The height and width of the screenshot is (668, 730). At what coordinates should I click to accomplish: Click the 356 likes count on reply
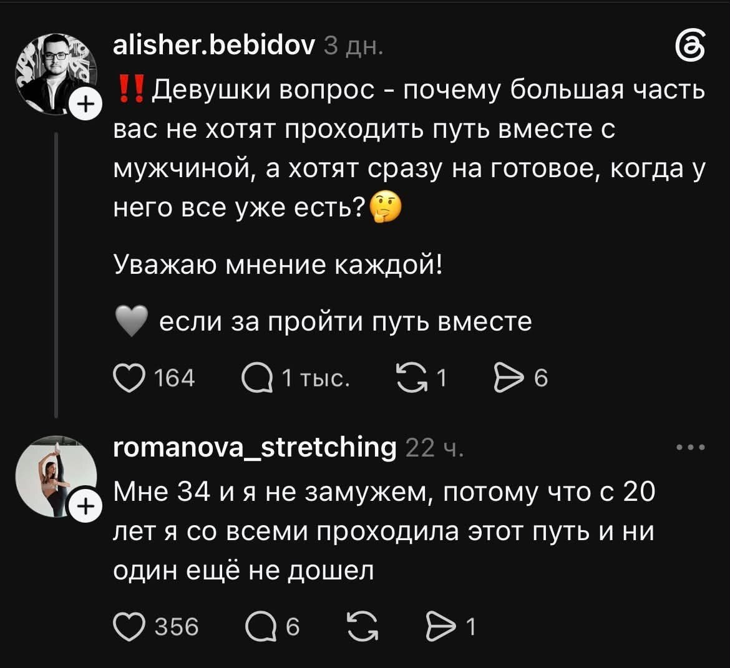[x=177, y=627]
